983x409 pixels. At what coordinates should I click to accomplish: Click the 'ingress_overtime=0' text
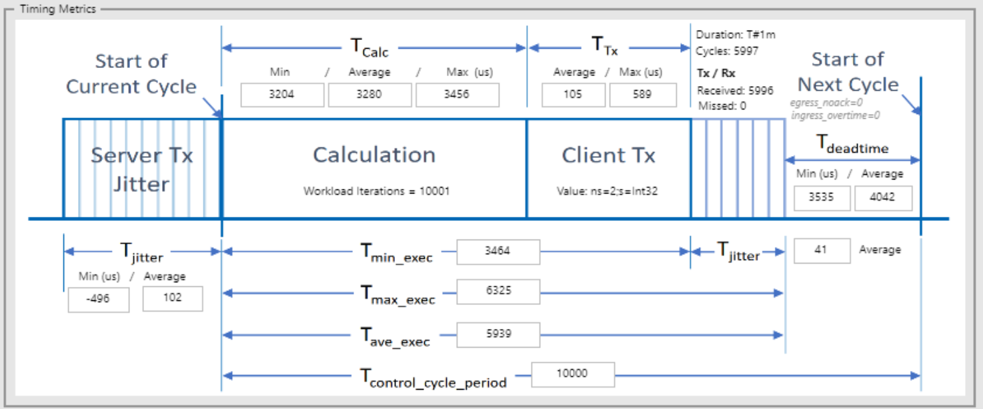tap(836, 115)
